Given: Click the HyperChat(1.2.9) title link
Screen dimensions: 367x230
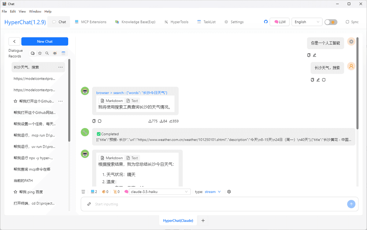Looking at the screenshot, I should pos(25,22).
